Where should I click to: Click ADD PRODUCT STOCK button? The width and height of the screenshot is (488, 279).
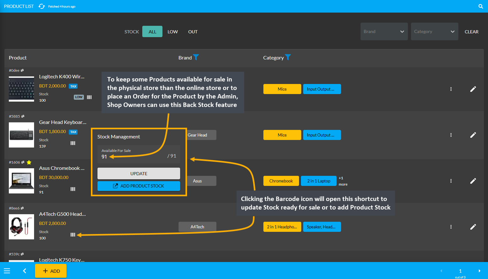tap(139, 186)
